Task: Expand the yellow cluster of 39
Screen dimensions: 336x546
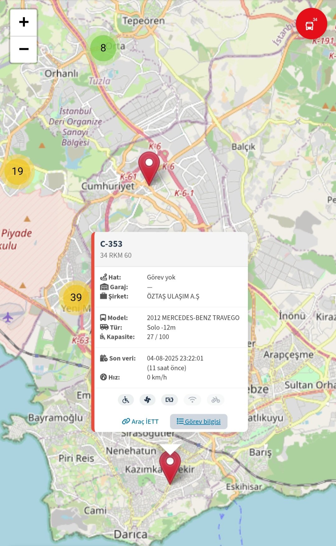Action: pos(76,297)
